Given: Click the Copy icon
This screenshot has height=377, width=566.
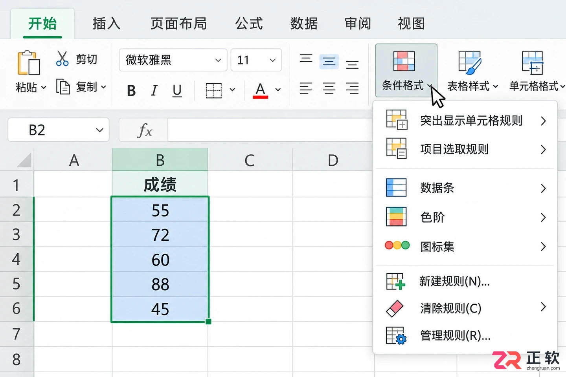Looking at the screenshot, I should pyautogui.click(x=63, y=86).
